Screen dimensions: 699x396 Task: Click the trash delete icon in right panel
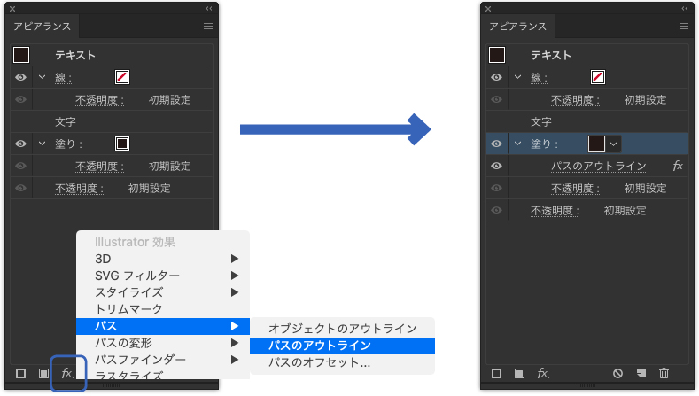(x=664, y=374)
